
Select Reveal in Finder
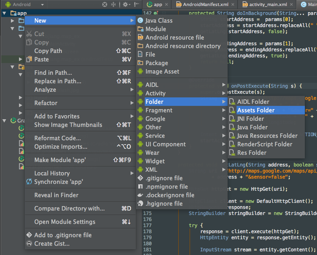80,195
